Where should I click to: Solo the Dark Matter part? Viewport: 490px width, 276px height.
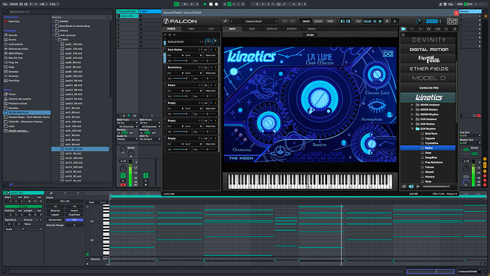[216, 49]
